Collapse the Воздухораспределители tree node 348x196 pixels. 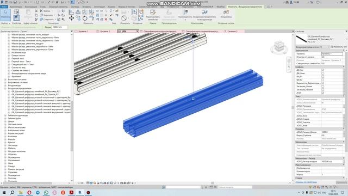coord(5,88)
